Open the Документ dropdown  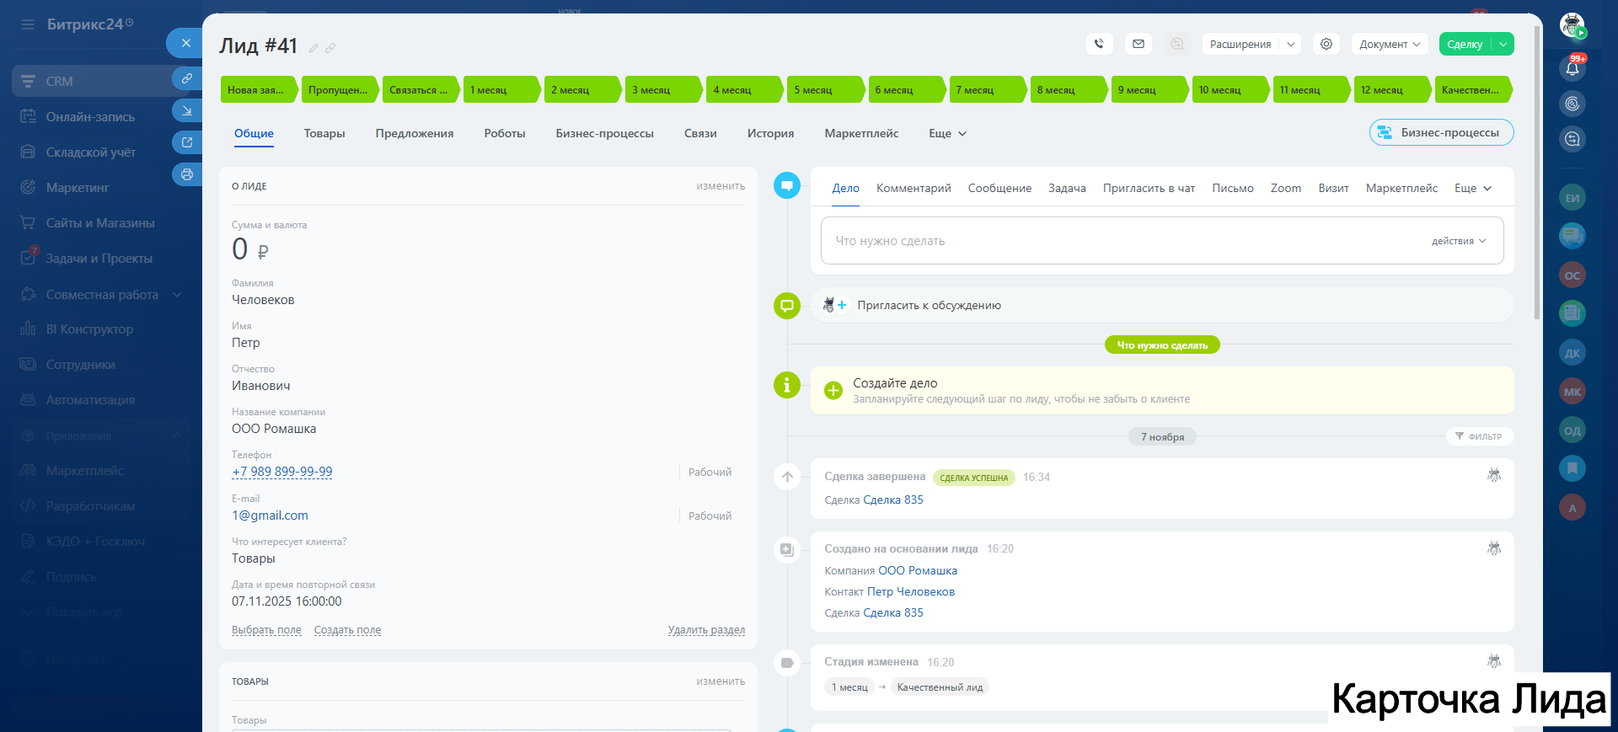[1389, 44]
